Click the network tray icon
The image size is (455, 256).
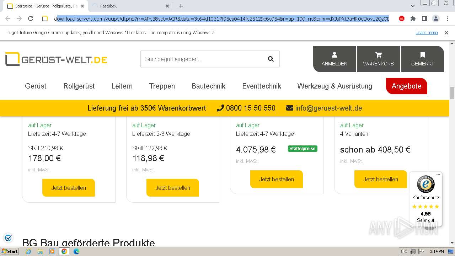click(x=413, y=251)
